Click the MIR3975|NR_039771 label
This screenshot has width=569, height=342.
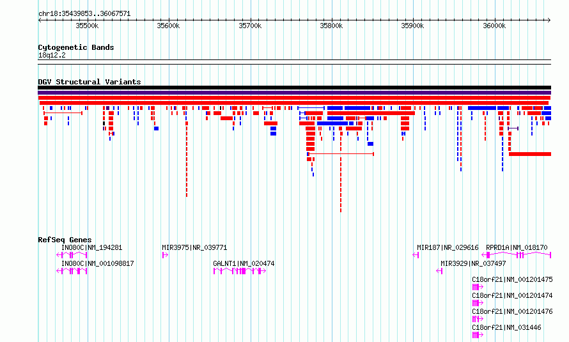194,247
